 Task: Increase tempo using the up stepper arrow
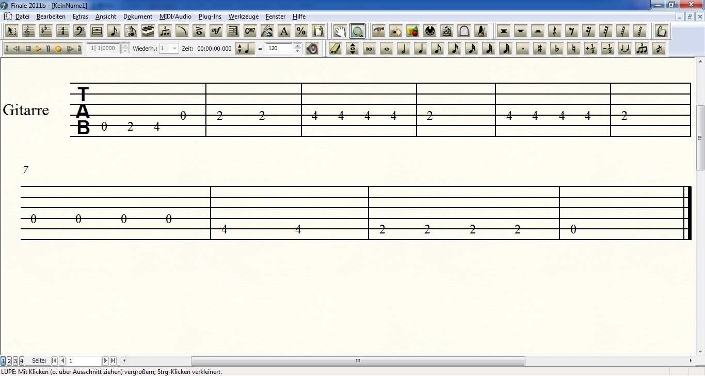coord(297,46)
